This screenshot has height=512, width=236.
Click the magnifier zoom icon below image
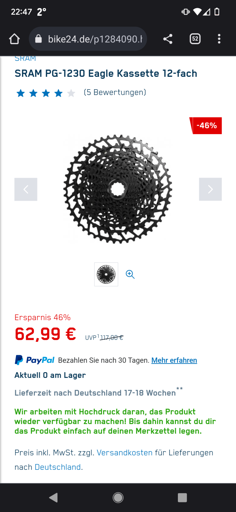coord(130,275)
